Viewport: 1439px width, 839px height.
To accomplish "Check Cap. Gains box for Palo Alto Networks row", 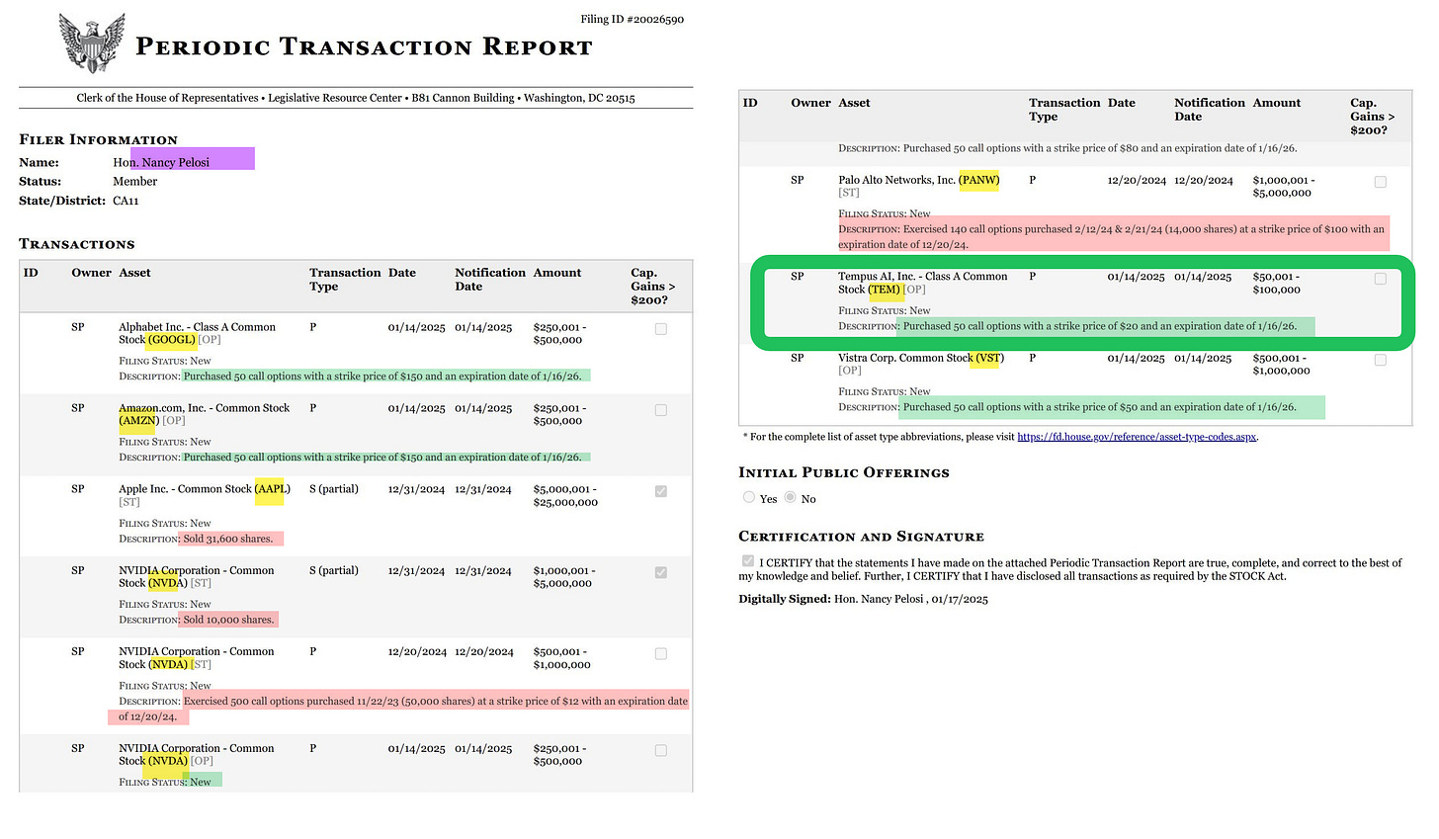I will 1381,182.
